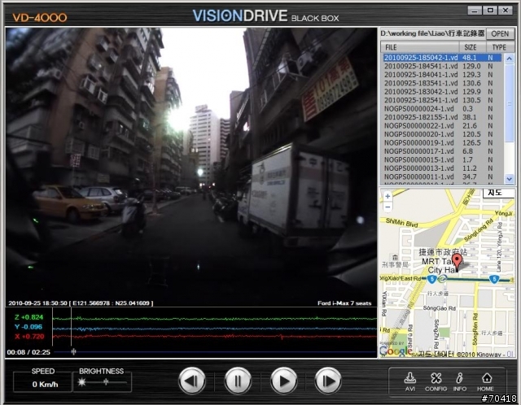Select file NOGPS00000019-1.vd
This screenshot has width=521, height=405.
[x=442, y=143]
